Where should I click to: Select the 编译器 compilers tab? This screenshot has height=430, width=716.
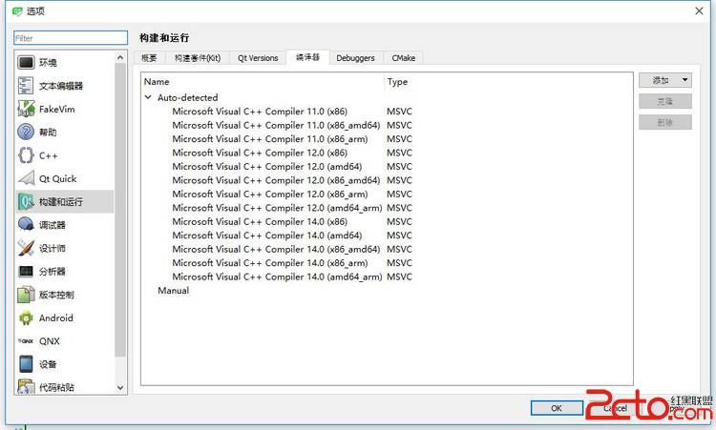[307, 57]
